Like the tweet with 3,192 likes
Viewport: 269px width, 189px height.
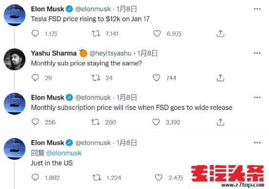156,122
